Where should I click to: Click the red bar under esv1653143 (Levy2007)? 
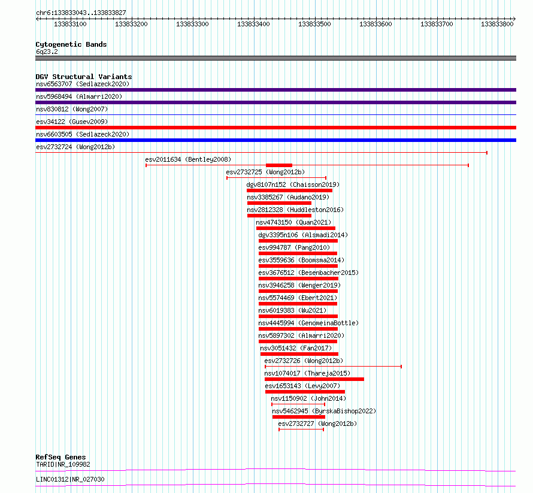(x=305, y=392)
